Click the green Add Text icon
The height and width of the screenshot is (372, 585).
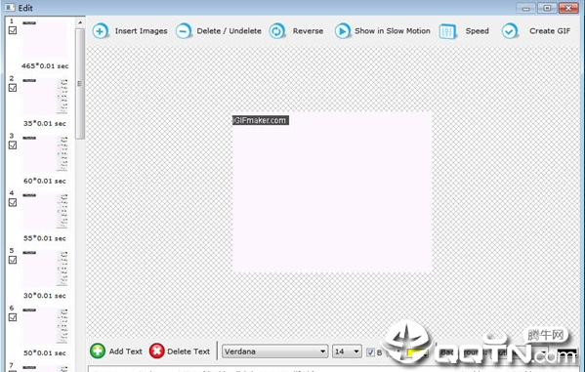[x=98, y=351]
